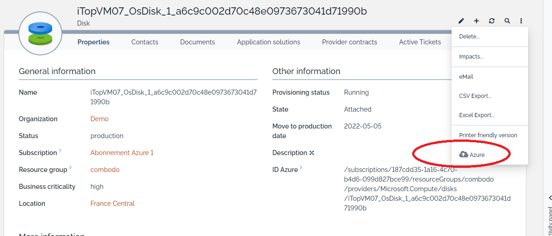Expand the activity panel chevron
The width and height of the screenshot is (552, 236).
click(550, 198)
